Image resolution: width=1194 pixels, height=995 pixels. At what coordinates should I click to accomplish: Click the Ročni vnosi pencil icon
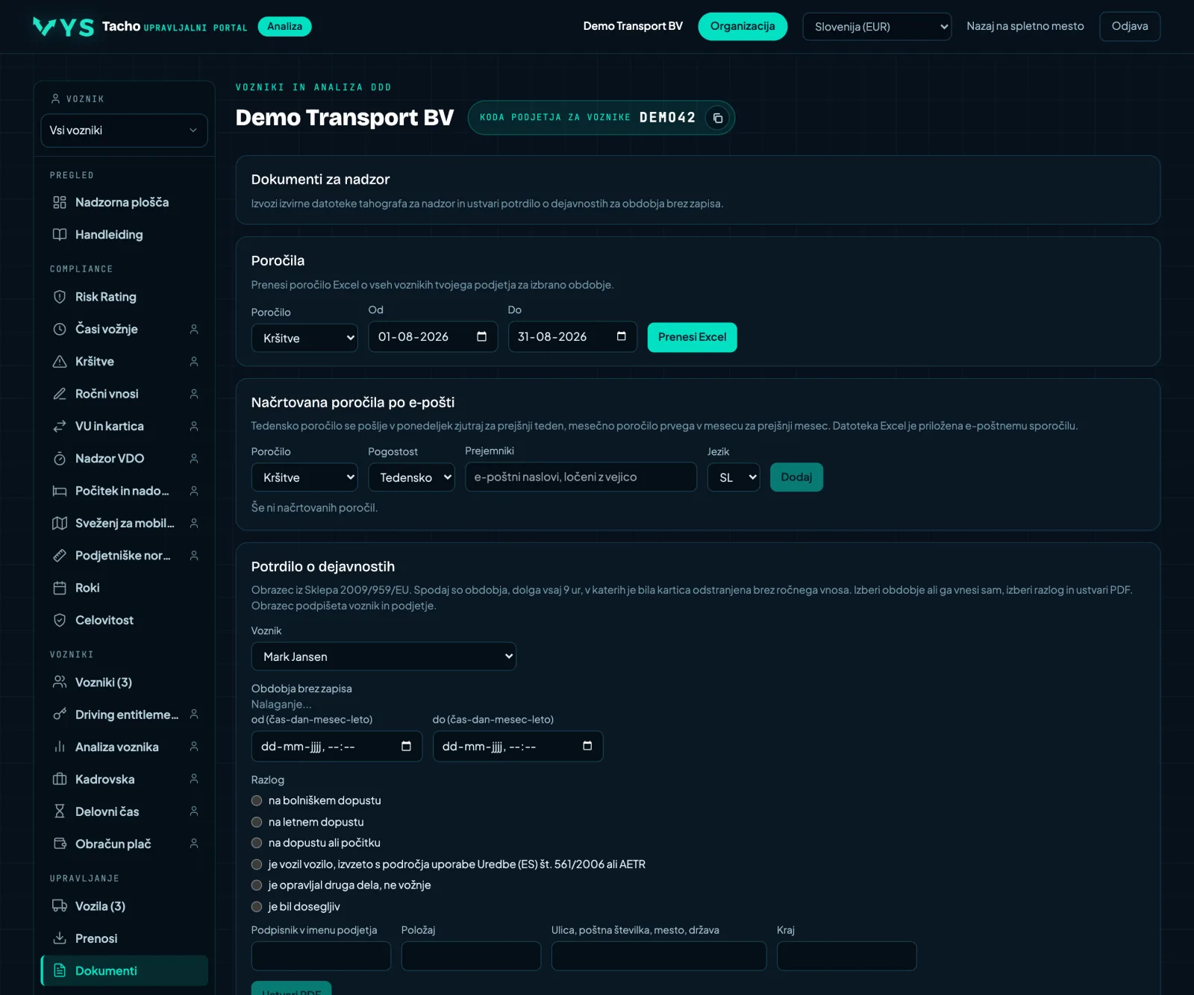[60, 394]
